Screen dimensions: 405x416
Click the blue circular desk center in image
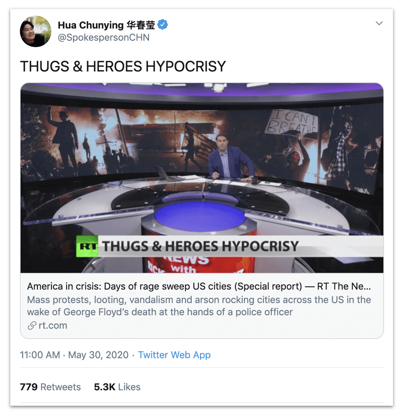tap(200, 216)
